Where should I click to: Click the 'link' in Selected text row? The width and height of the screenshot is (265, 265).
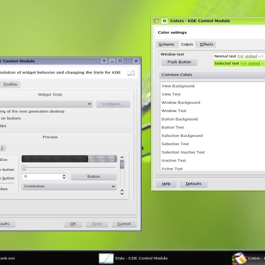[x=243, y=64]
